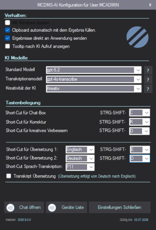Toggle the Transkript Übersetzung checkbox
Screen dimensions: 156x230
tap(9, 176)
